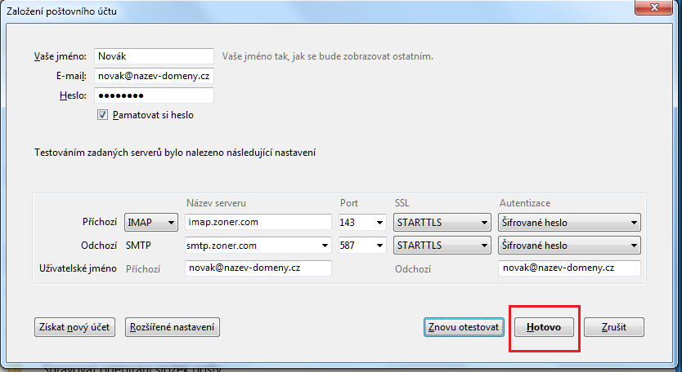Select the Heslo password field
This screenshot has height=372, width=682.
click(x=152, y=95)
